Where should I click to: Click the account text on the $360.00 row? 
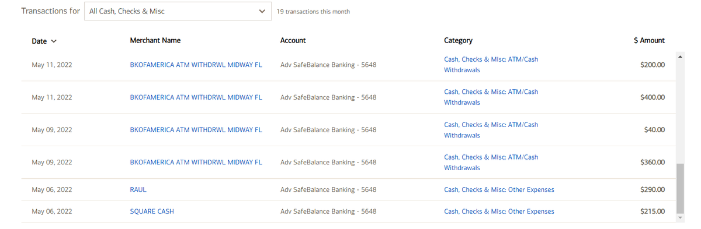(328, 163)
